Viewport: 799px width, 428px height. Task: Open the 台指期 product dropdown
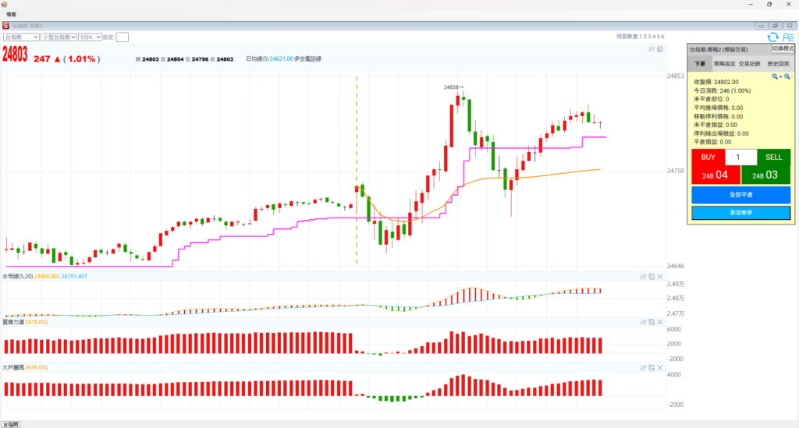point(21,37)
